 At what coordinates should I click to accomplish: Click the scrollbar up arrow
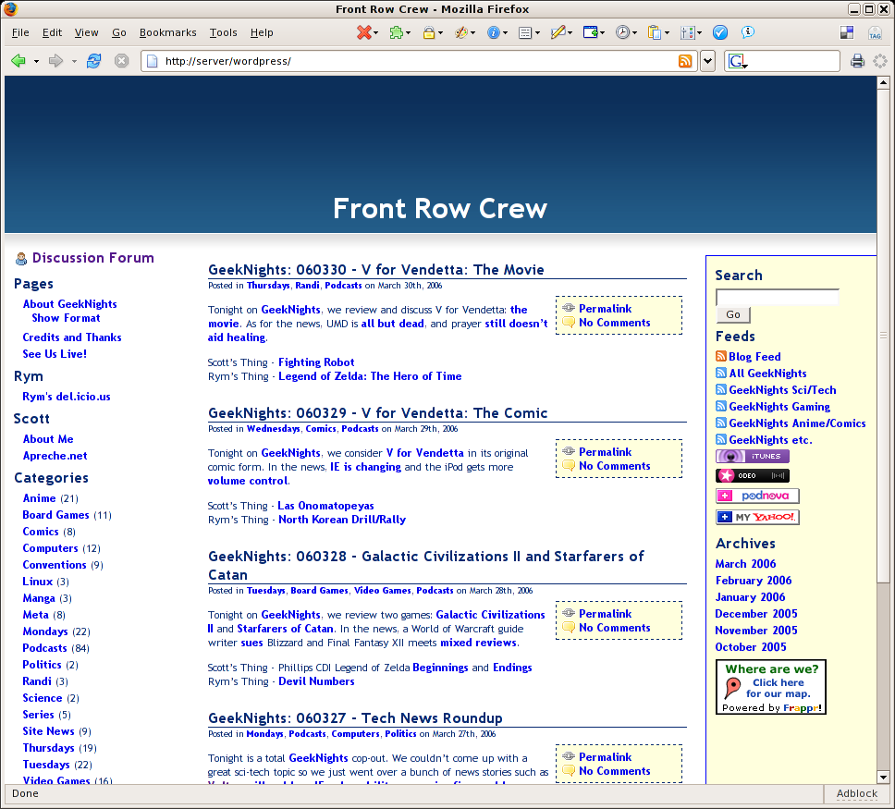[883, 83]
